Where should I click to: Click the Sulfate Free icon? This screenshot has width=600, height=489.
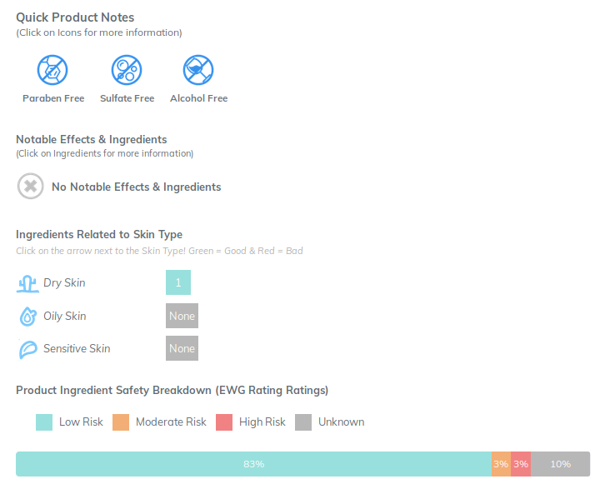(127, 70)
